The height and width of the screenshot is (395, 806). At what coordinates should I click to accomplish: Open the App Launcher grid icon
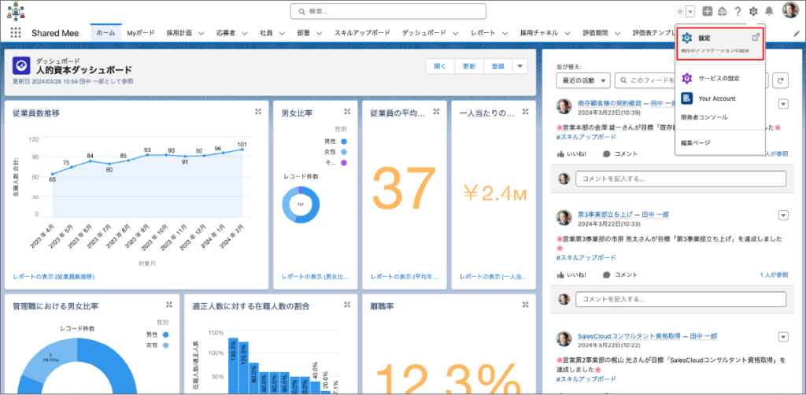click(x=16, y=33)
